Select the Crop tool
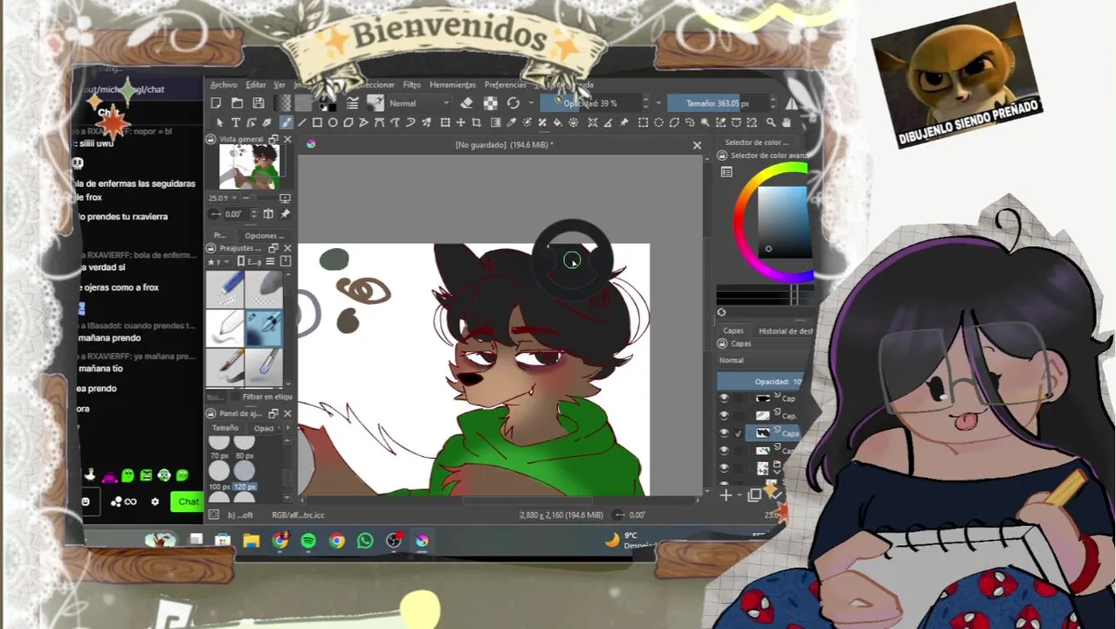This screenshot has width=1116, height=629. (x=476, y=122)
